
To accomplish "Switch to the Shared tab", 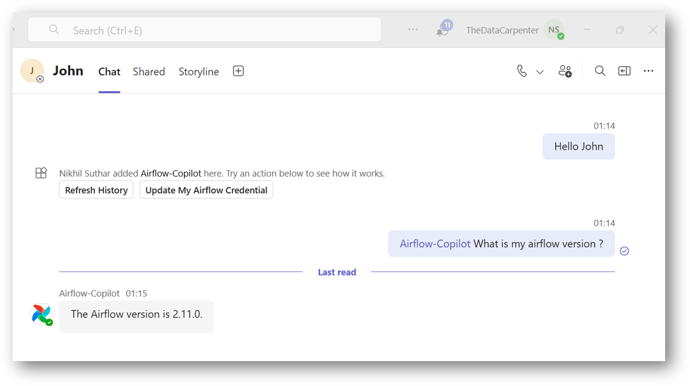I will pos(149,72).
